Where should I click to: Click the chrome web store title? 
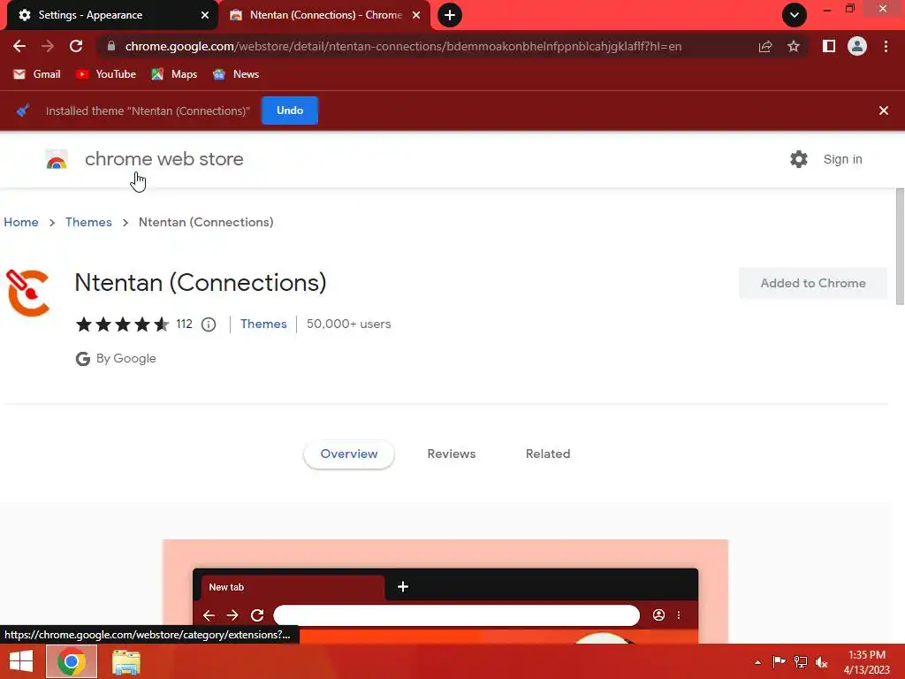pyautogui.click(x=164, y=159)
